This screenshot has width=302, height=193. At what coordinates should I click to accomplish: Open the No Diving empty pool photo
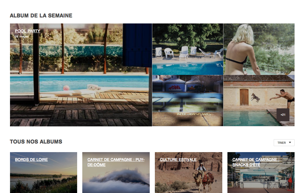click(x=188, y=101)
